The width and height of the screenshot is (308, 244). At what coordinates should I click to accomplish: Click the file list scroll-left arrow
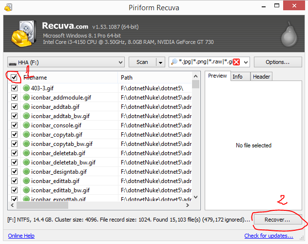12,205
